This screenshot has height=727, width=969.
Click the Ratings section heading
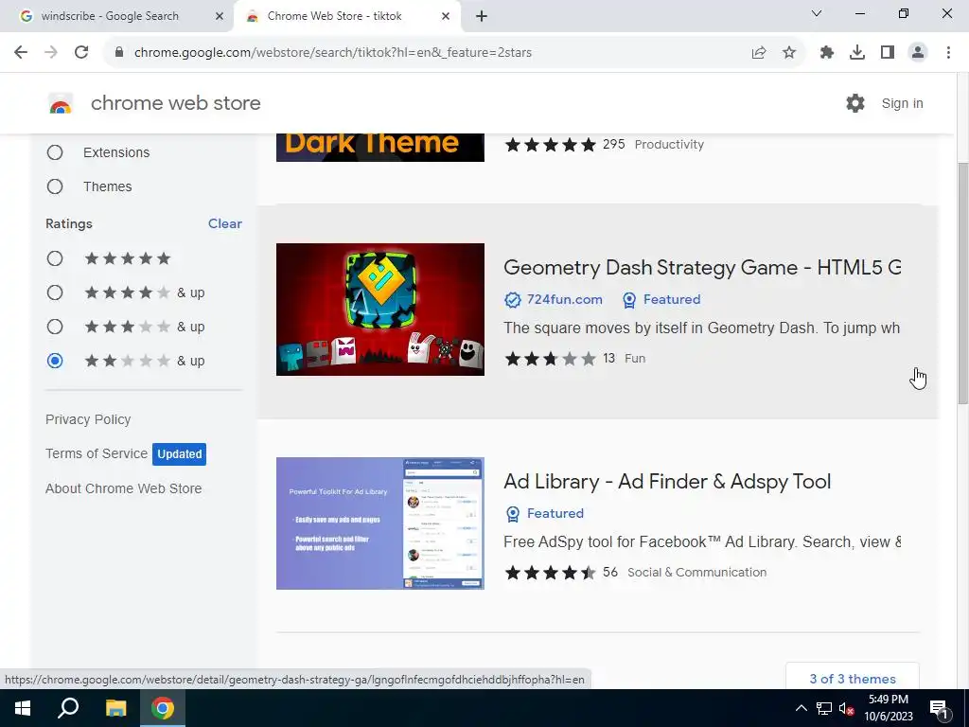click(x=68, y=223)
